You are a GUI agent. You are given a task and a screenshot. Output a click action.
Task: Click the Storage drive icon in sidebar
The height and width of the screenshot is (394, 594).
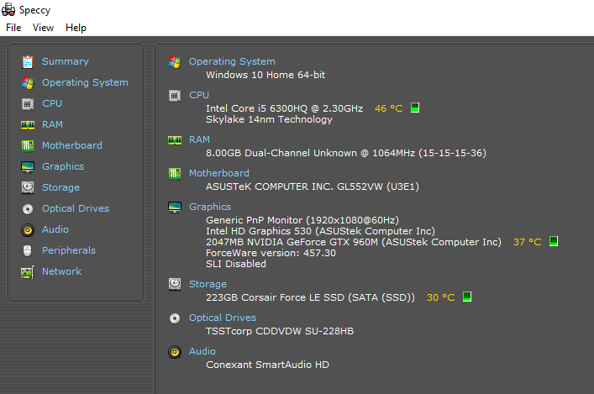click(x=28, y=187)
